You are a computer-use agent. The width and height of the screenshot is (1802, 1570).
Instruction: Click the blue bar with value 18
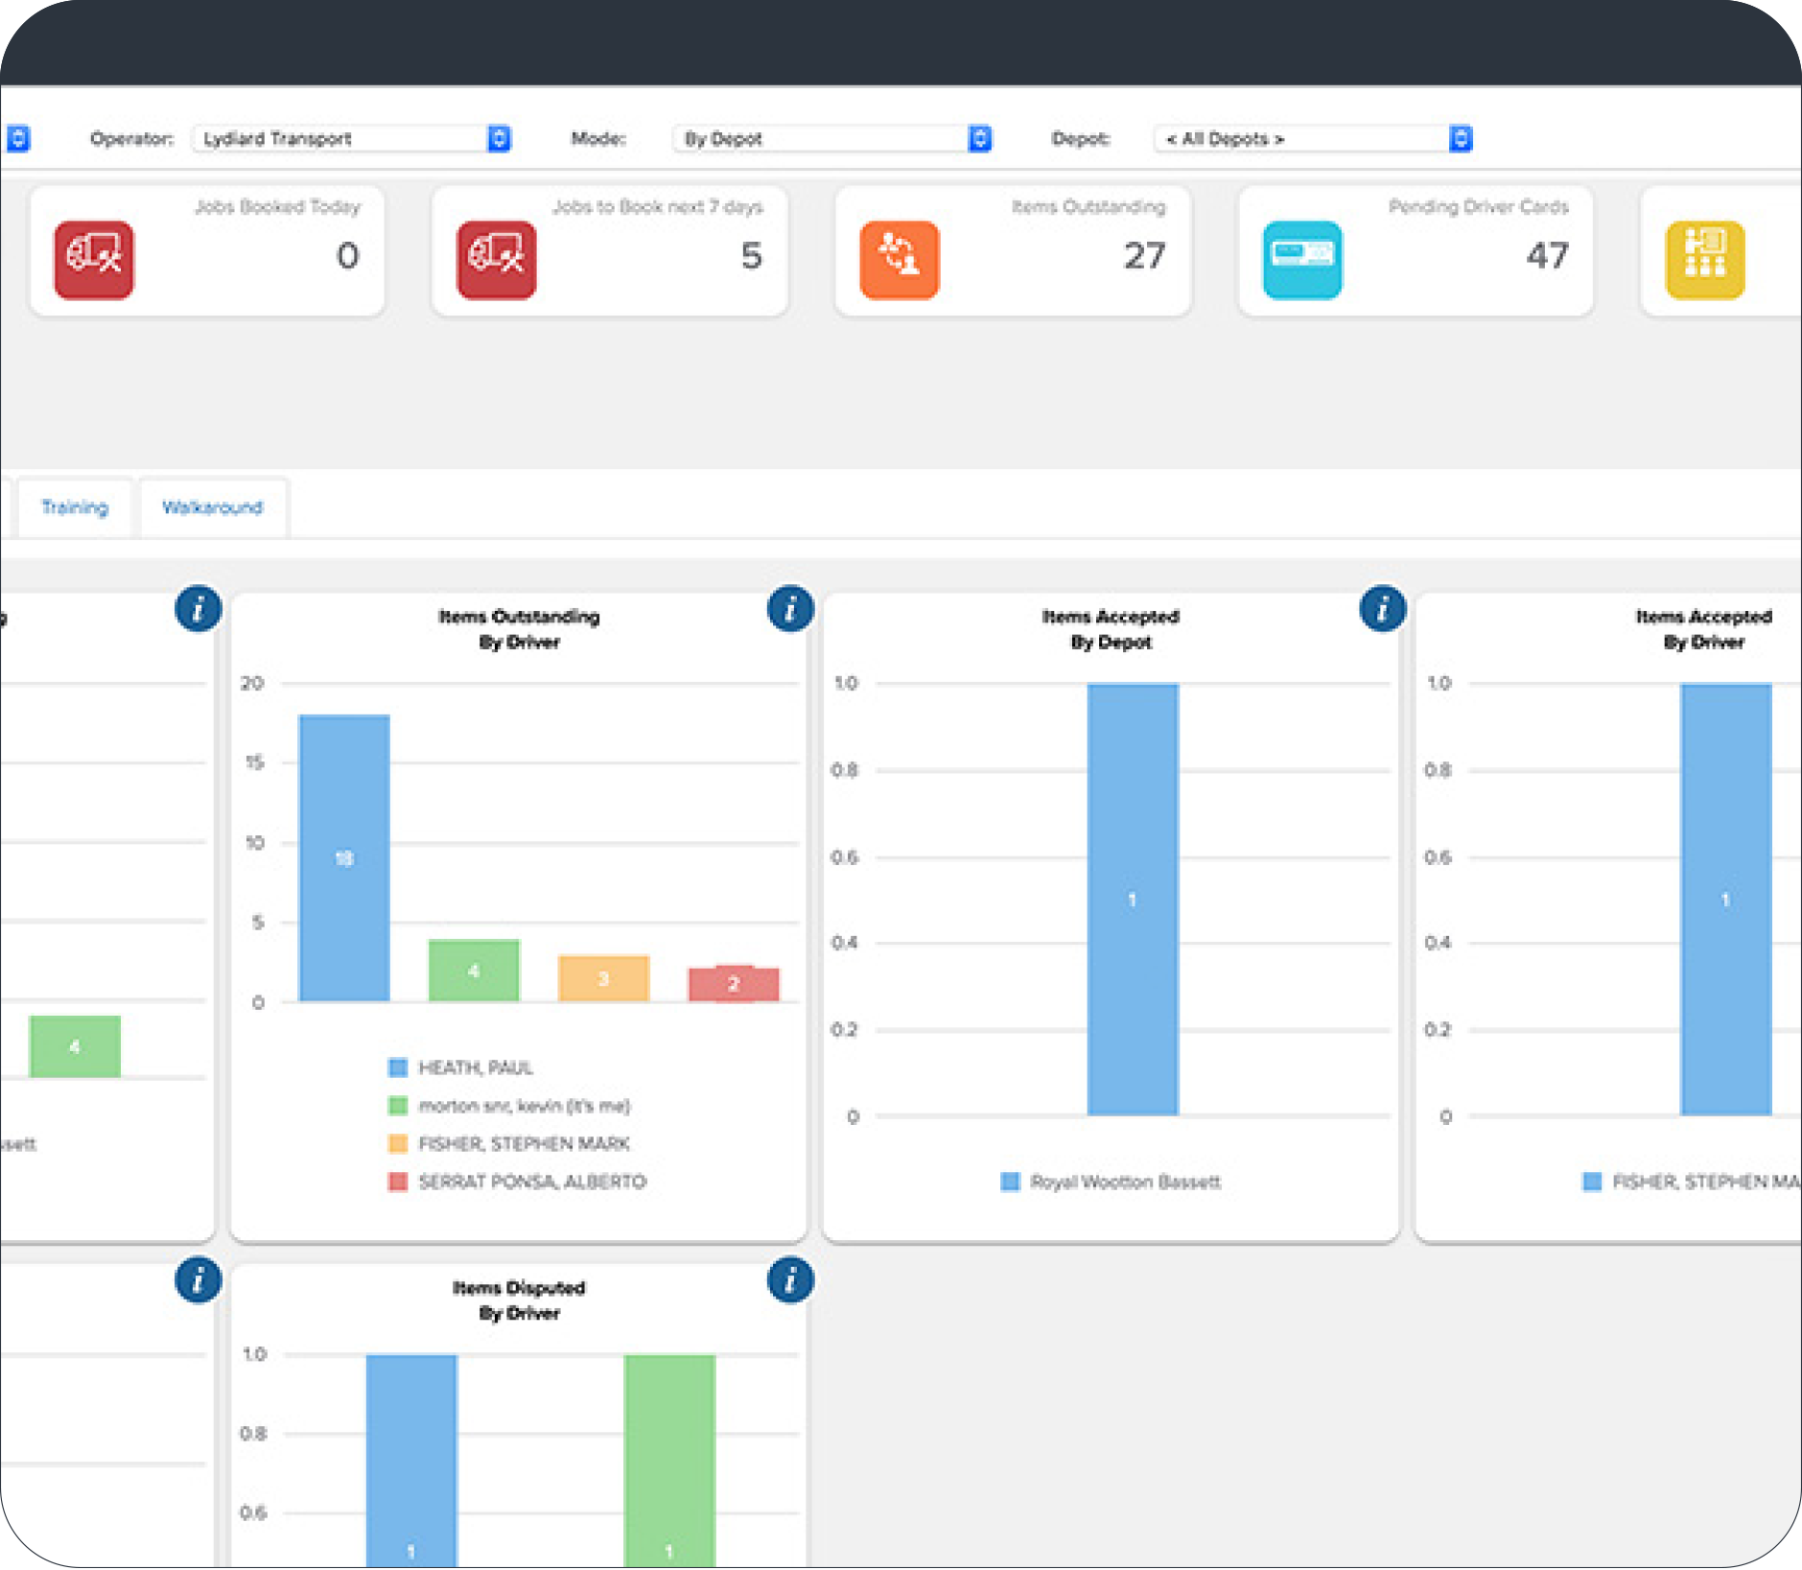(344, 858)
